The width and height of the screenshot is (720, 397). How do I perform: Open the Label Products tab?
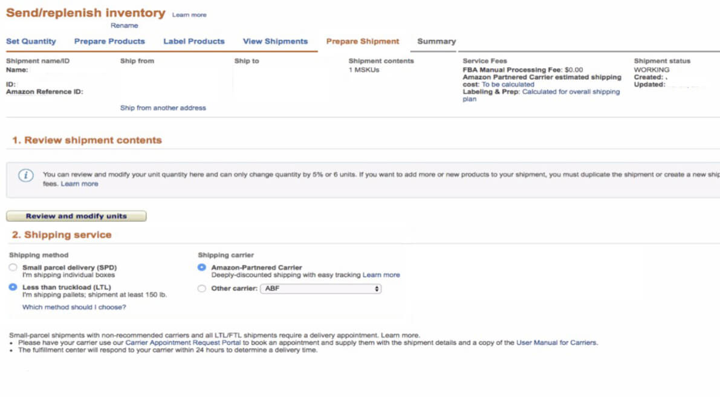pos(193,41)
